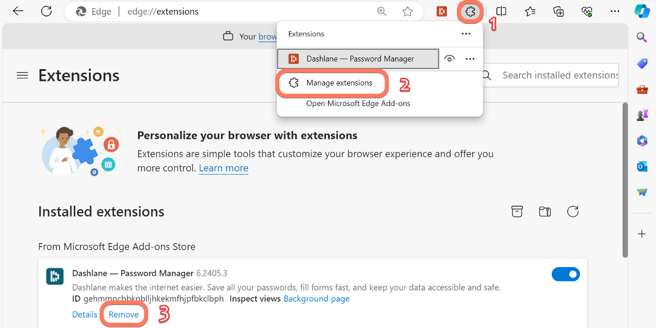Screen dimensions: 656x328
Task: Open Settings and more ellipsis in toolbar
Action: coord(615,11)
